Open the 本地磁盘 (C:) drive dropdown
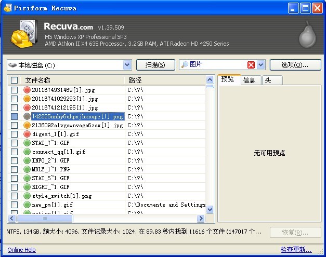This screenshot has height=257, width=326. (x=127, y=65)
